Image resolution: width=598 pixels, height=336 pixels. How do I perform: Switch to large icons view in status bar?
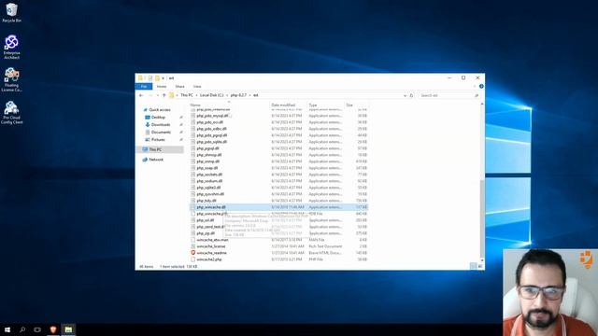point(480,266)
